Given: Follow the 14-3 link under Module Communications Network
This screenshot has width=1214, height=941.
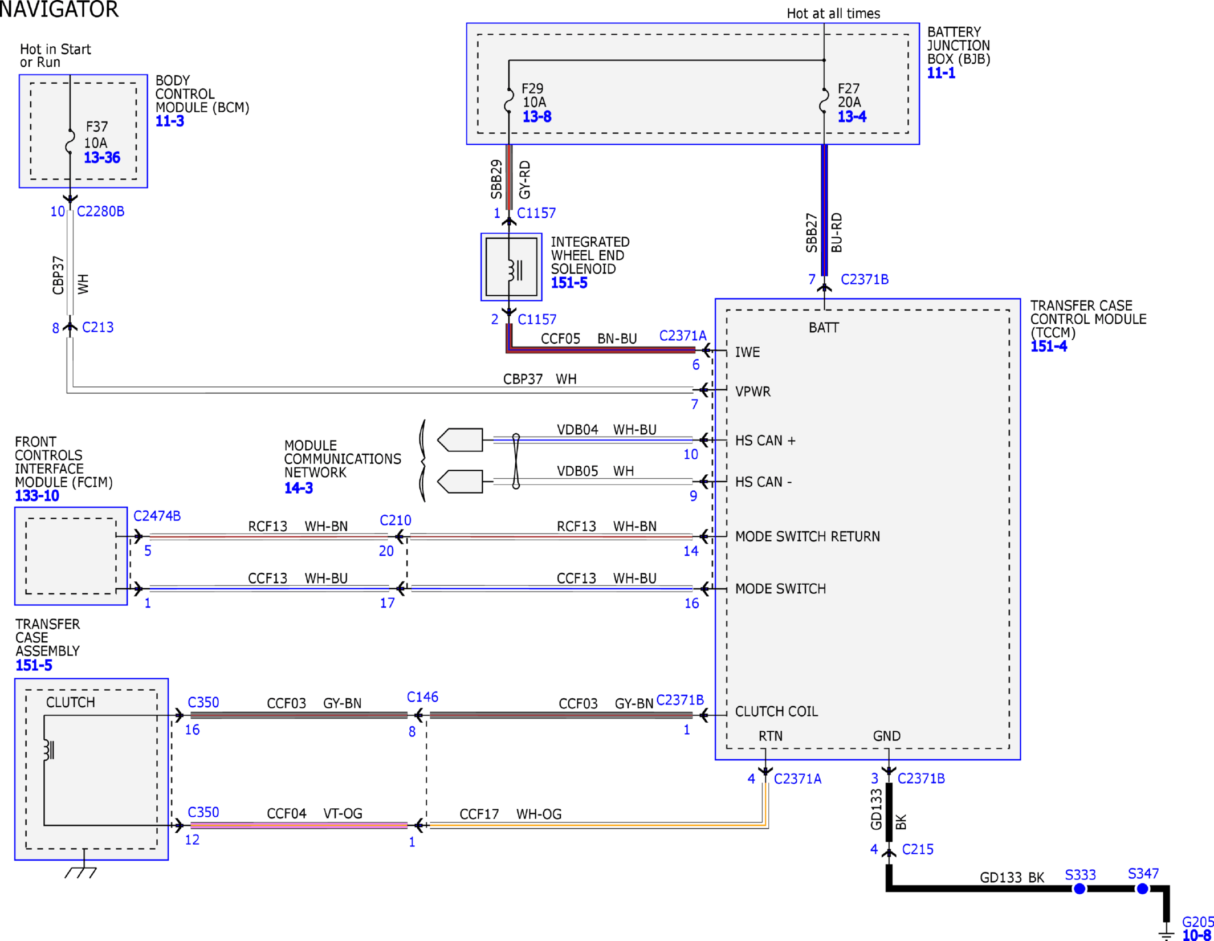Looking at the screenshot, I should 299,488.
